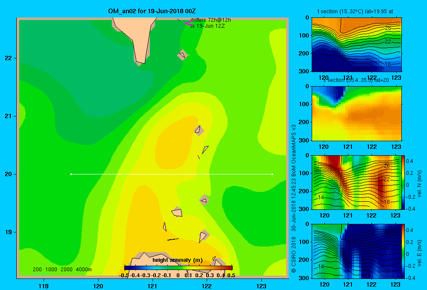Click latitude label 19 on main map
Screen dimensions: 427x290
pyautogui.click(x=9, y=232)
